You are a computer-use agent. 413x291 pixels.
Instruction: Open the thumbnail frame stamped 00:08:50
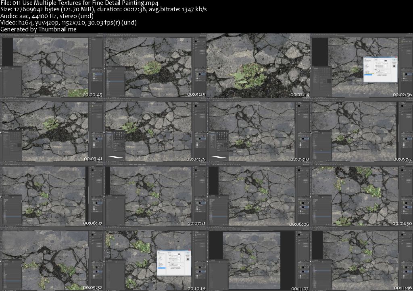click(361, 194)
